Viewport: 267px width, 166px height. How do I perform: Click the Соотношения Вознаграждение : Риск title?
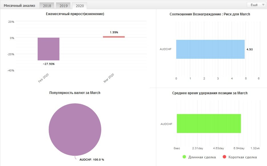(210, 14)
